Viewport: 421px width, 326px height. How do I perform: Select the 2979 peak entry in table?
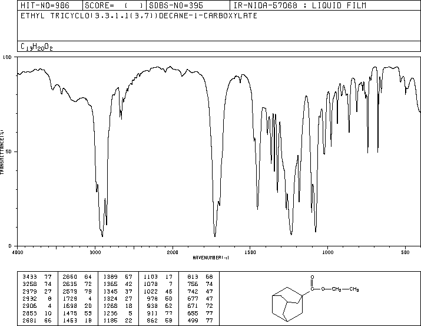(37, 291)
